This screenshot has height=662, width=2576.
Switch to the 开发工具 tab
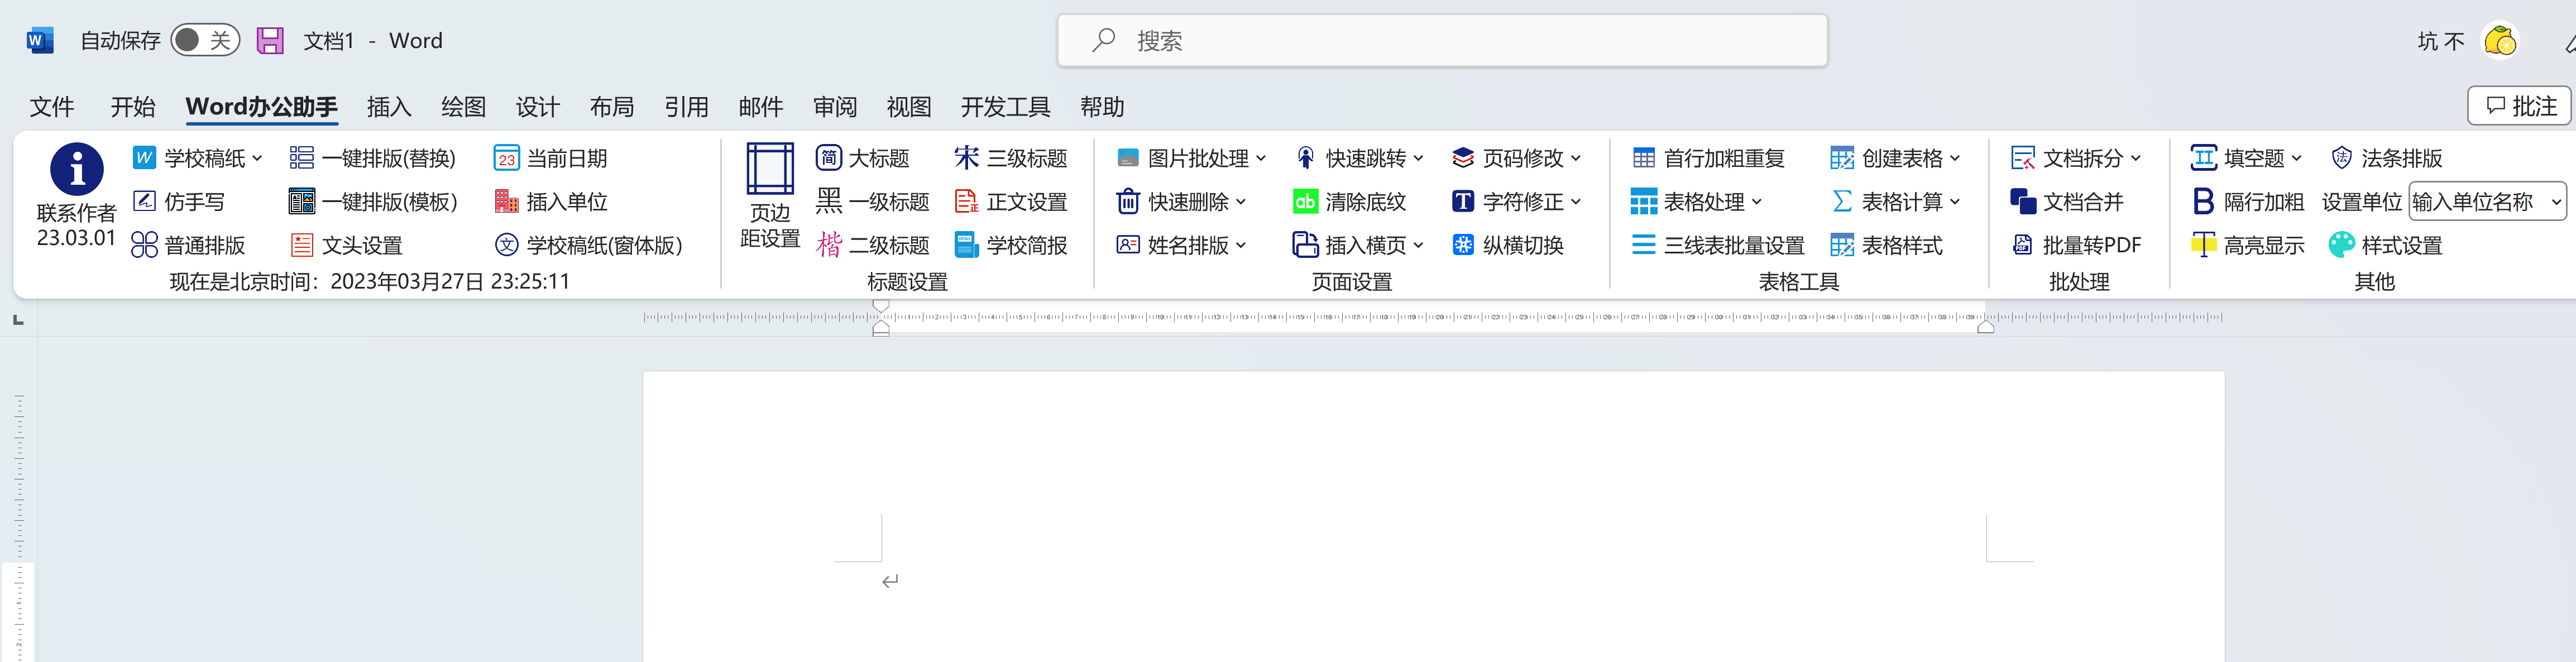[x=1005, y=107]
